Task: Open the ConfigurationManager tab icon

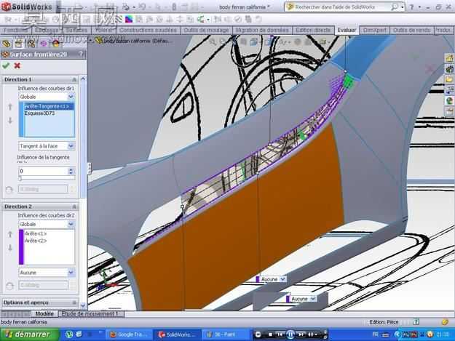Action: click(x=31, y=44)
